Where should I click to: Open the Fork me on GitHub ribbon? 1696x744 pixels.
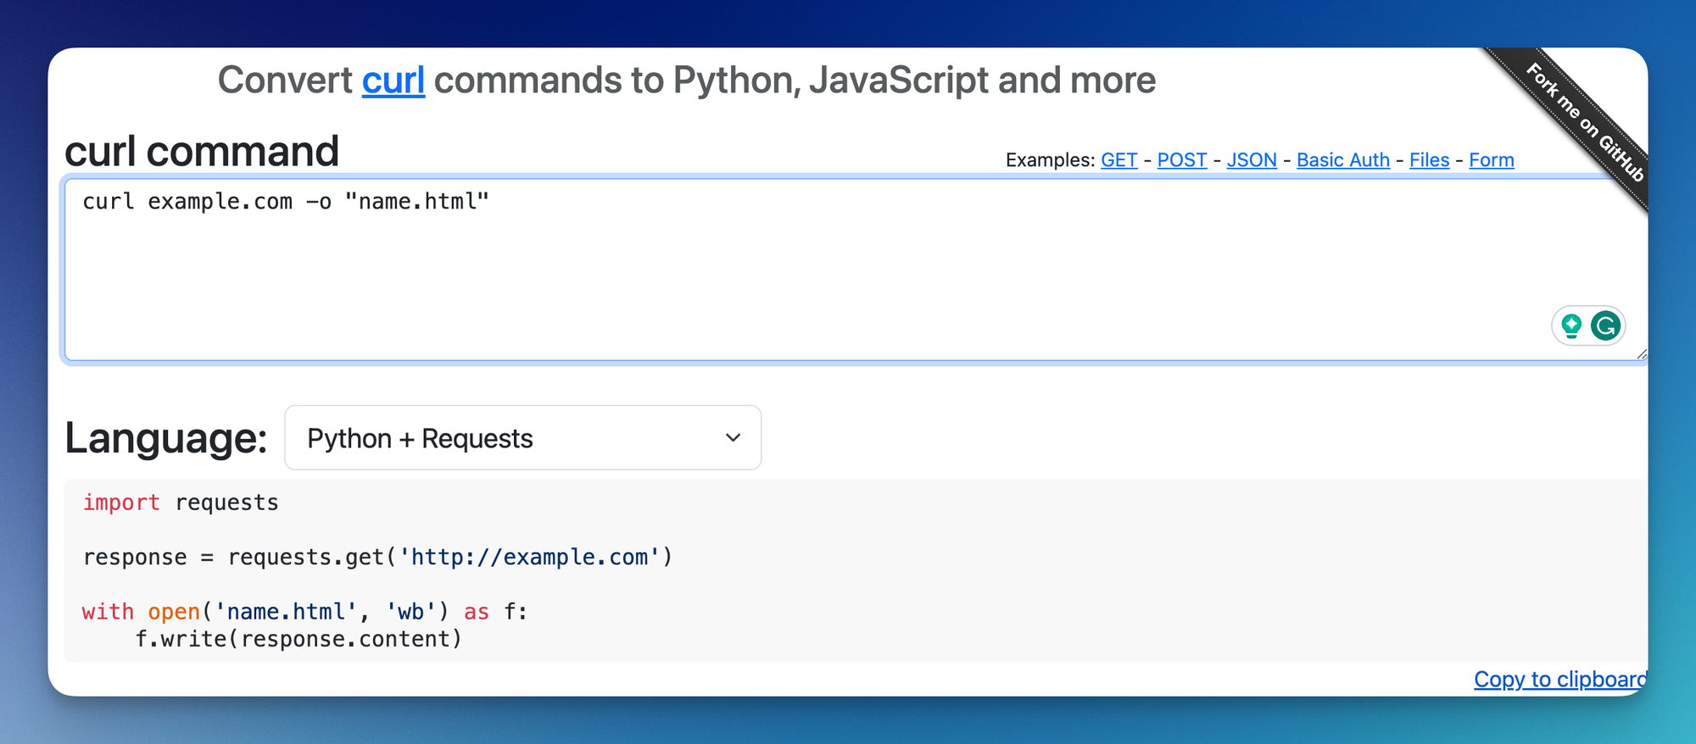(1584, 122)
